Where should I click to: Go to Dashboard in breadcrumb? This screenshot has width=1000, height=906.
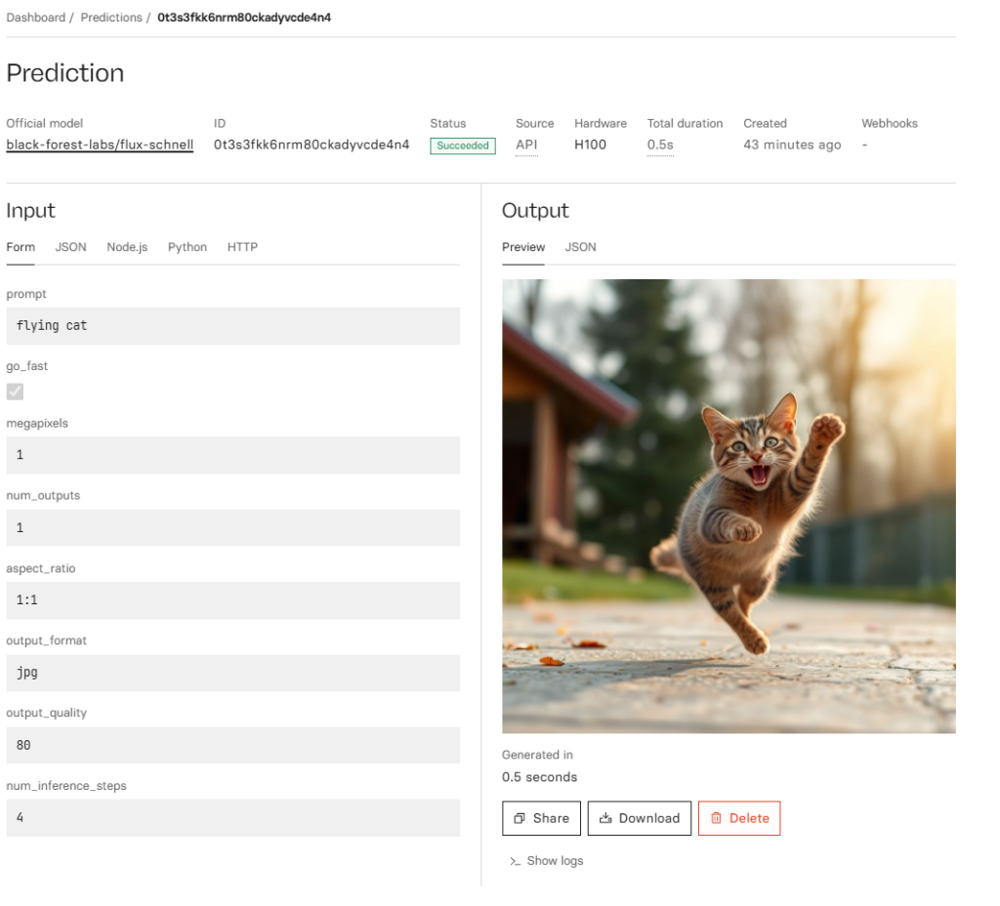coord(35,18)
